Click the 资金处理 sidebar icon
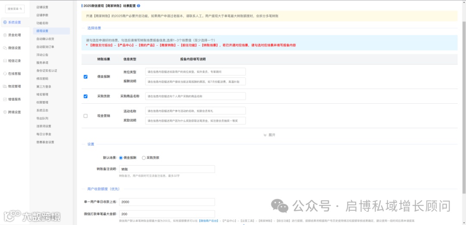466x225 pixels. (x=5, y=35)
